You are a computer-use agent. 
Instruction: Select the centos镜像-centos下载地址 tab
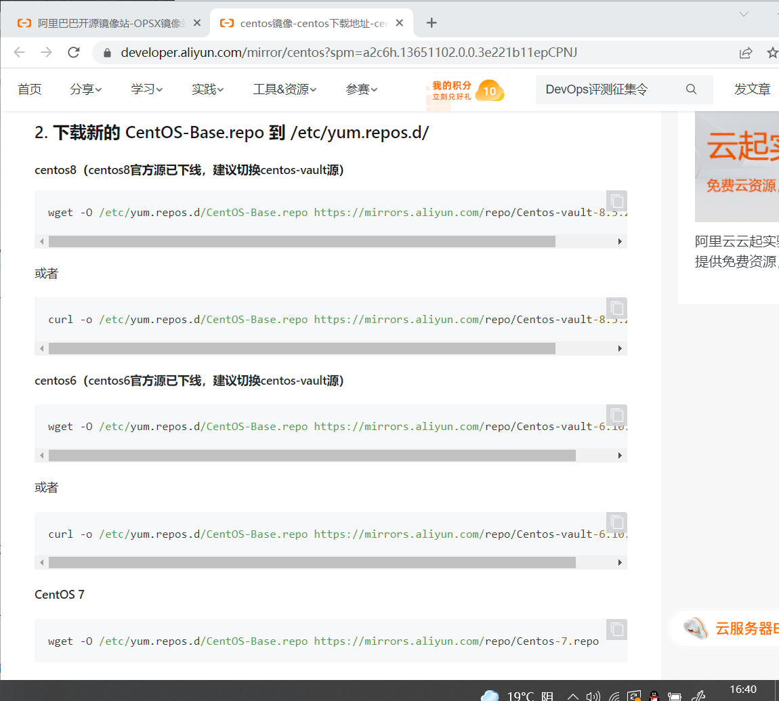pos(312,23)
